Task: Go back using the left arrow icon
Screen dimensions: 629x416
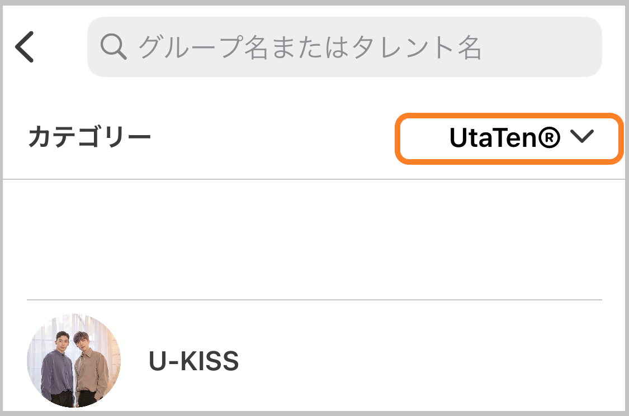Action: click(x=25, y=47)
